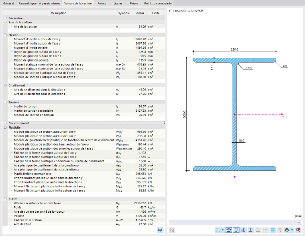Select the Inertie de torsion secondaire row
The width and height of the screenshot is (305, 236).
pyautogui.click(x=86, y=111)
